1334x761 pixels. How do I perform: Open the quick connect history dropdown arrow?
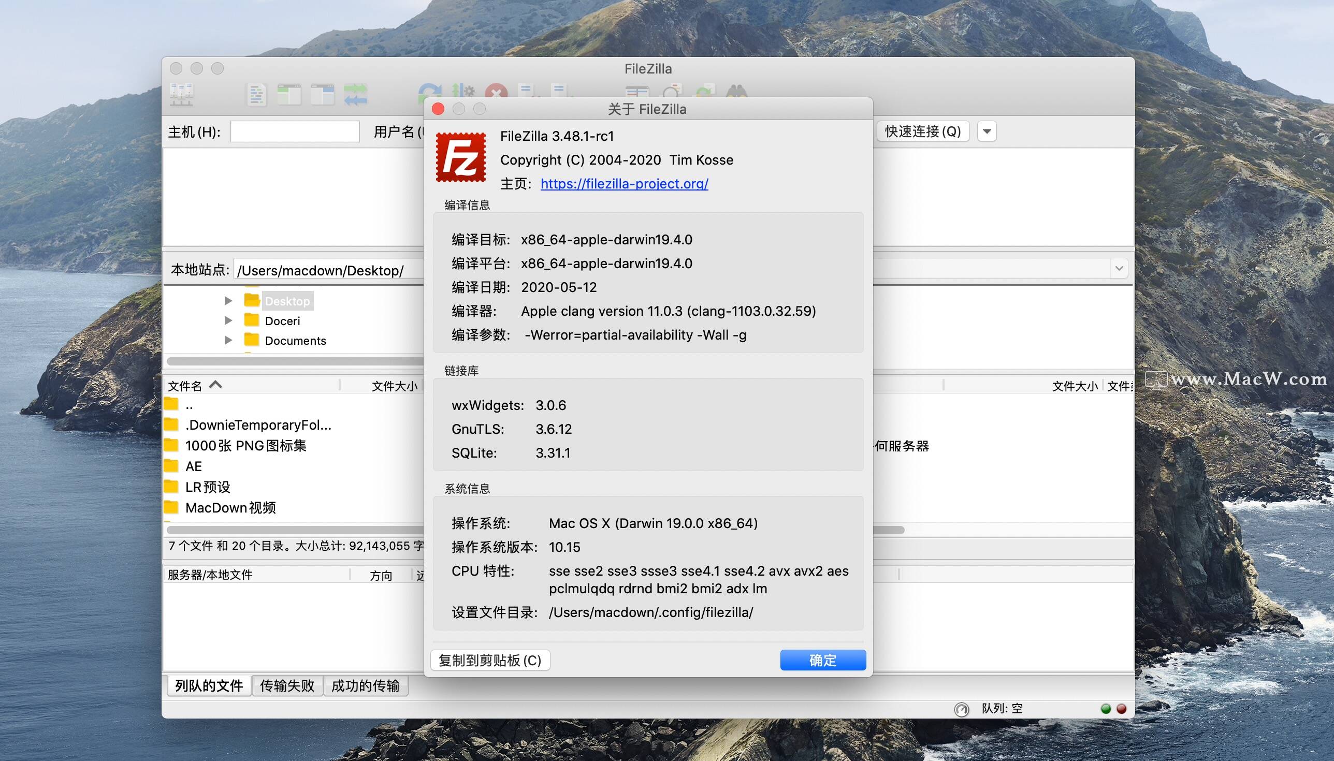click(987, 131)
